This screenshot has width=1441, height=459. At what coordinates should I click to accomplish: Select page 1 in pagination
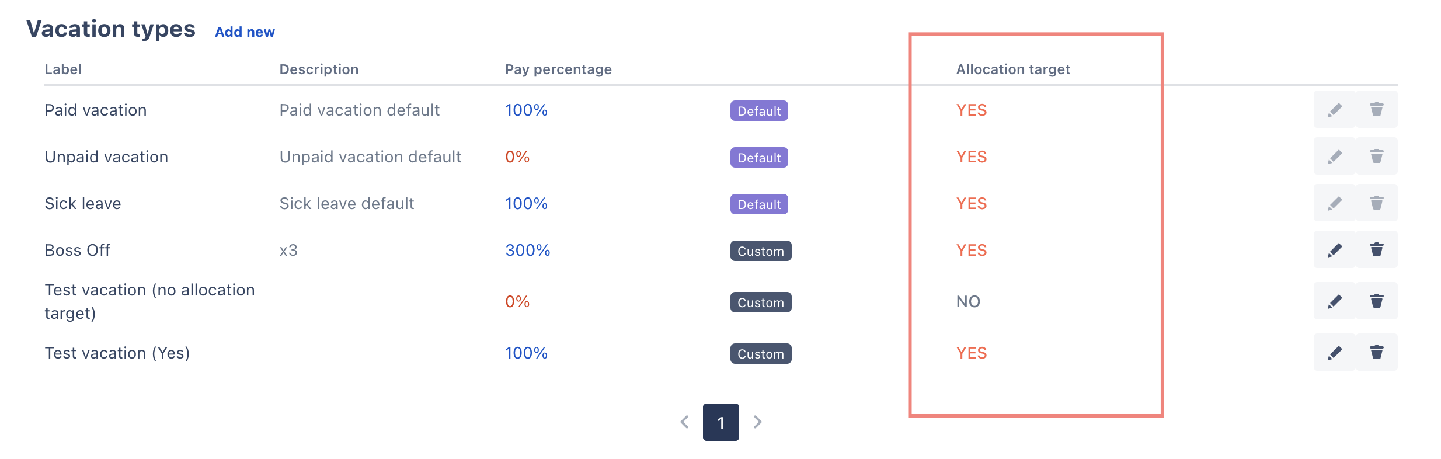pyautogui.click(x=720, y=422)
